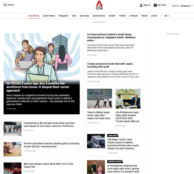Open the East Asia section
The height and width of the screenshot is (174, 194).
tap(84, 16)
